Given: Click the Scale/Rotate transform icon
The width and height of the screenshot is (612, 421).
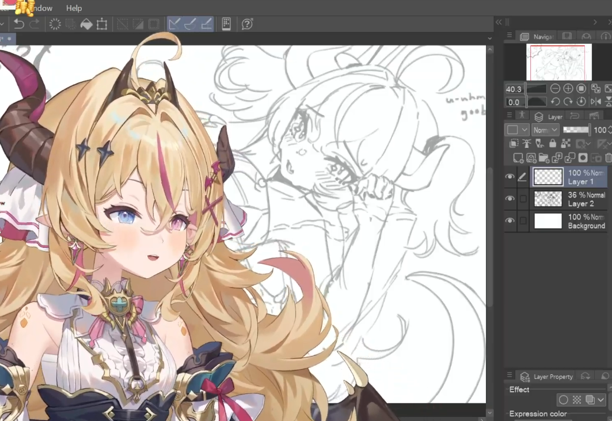Looking at the screenshot, I should [x=102, y=24].
